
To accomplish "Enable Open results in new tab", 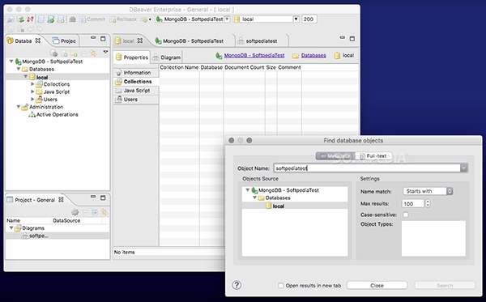I will 281,286.
